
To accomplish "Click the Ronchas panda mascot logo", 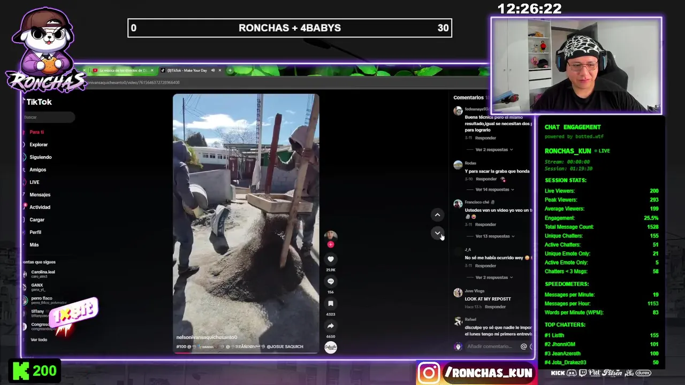I will [x=45, y=51].
